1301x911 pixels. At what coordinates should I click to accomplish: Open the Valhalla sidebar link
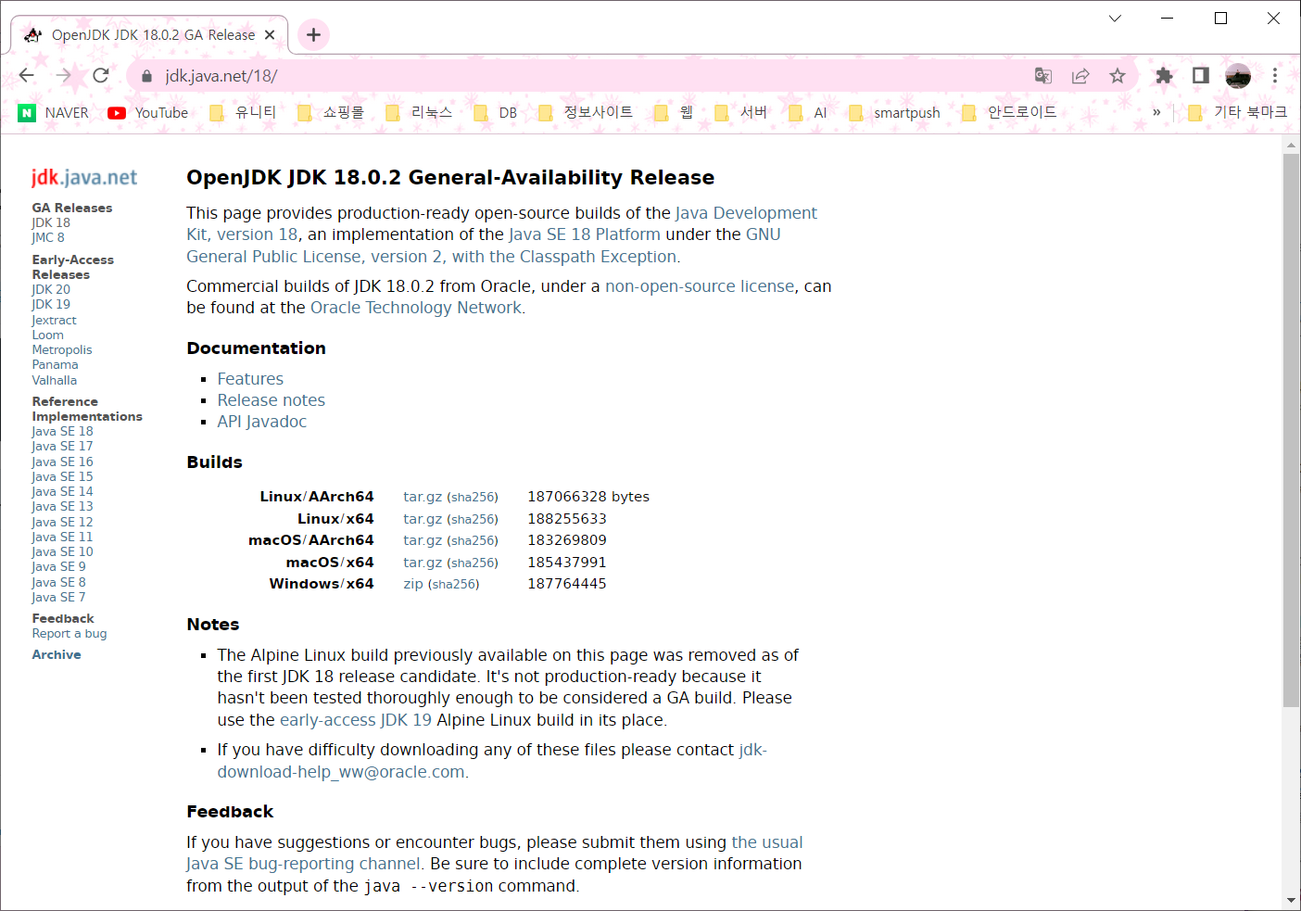[x=55, y=380]
